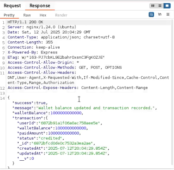174x170 pixels.
Task: Click the 'keep-alive' connection value
Action: (48, 47)
